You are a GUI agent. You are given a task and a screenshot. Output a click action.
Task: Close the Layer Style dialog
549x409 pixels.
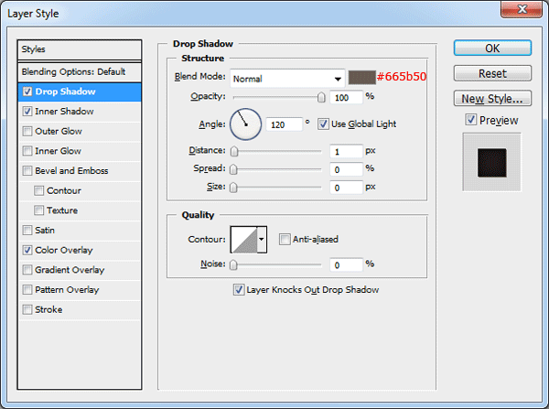click(x=522, y=9)
